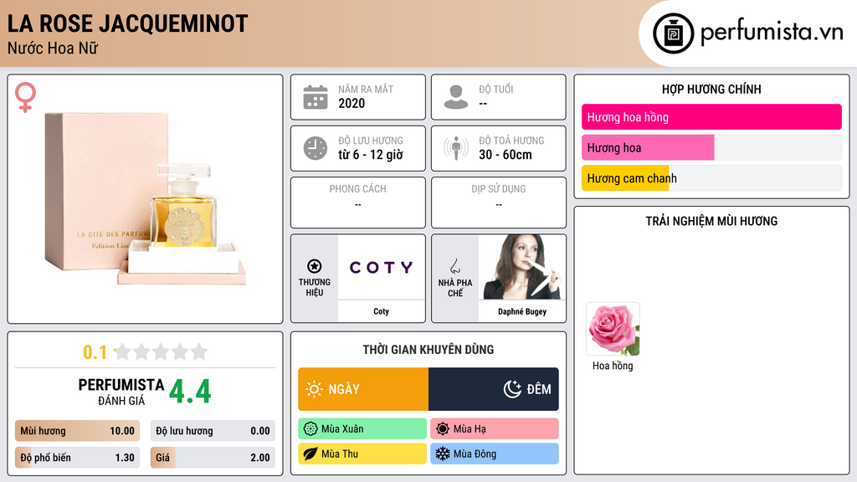
Task: Click the spring flower icon beside Mùa Xuân
Action: (x=310, y=429)
